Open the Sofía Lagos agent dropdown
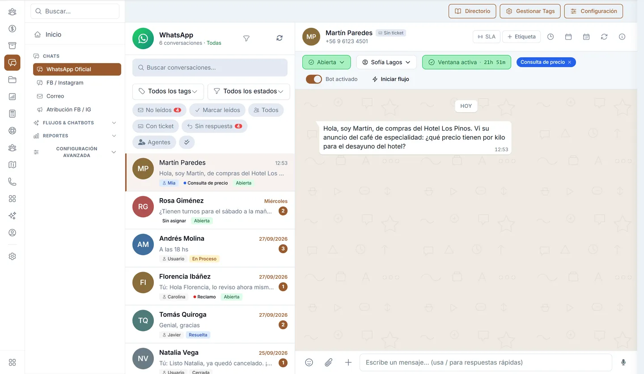Viewport: 644px width, 374px height. pyautogui.click(x=386, y=62)
